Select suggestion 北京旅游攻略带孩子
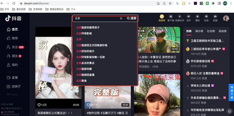 [x=88, y=27]
